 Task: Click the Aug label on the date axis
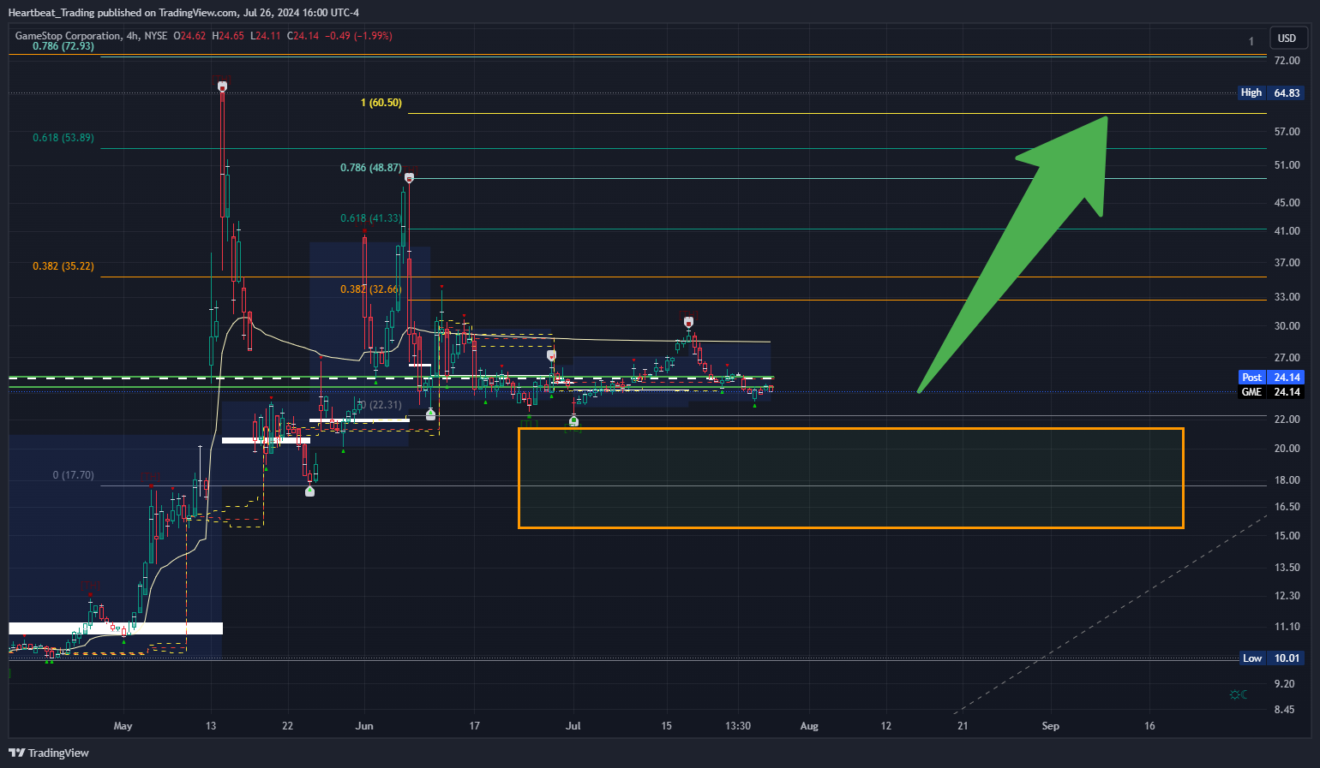(809, 726)
